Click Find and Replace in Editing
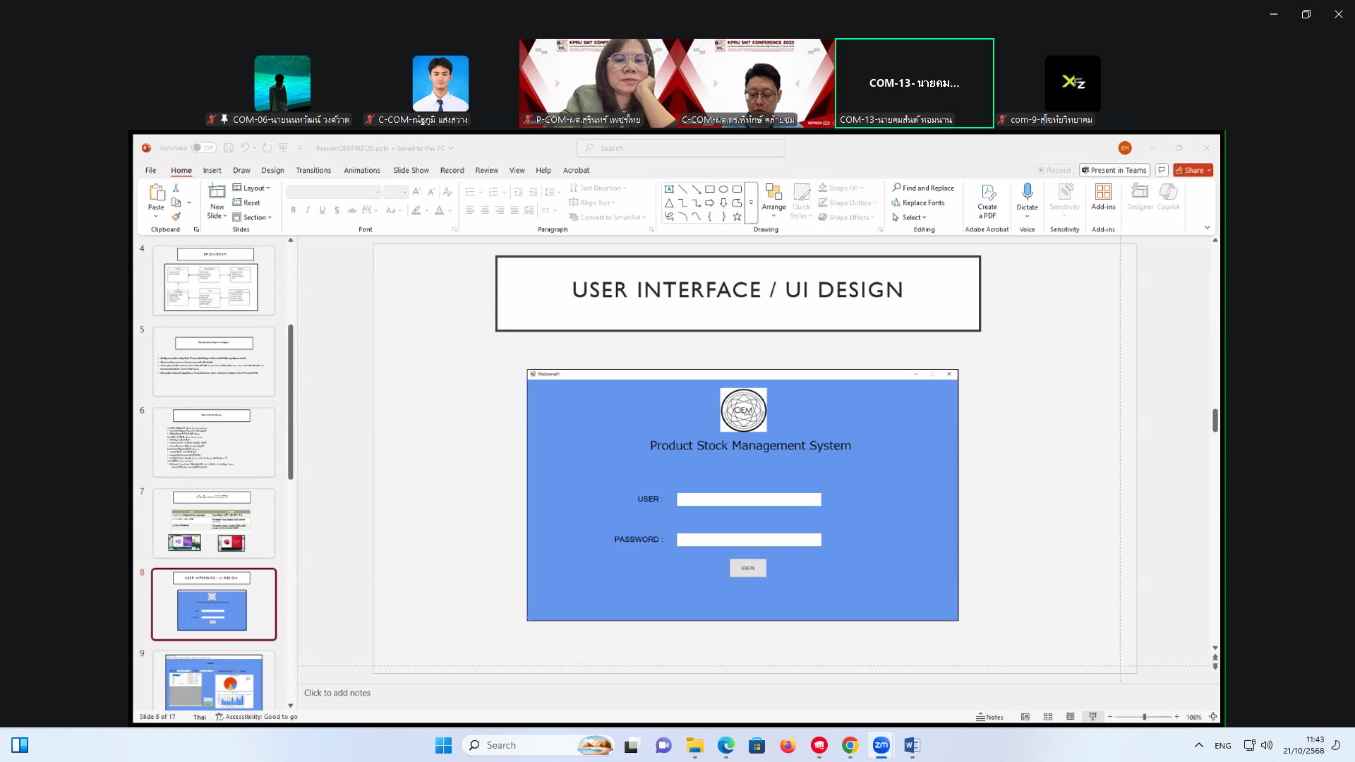The height and width of the screenshot is (762, 1355). coord(923,188)
